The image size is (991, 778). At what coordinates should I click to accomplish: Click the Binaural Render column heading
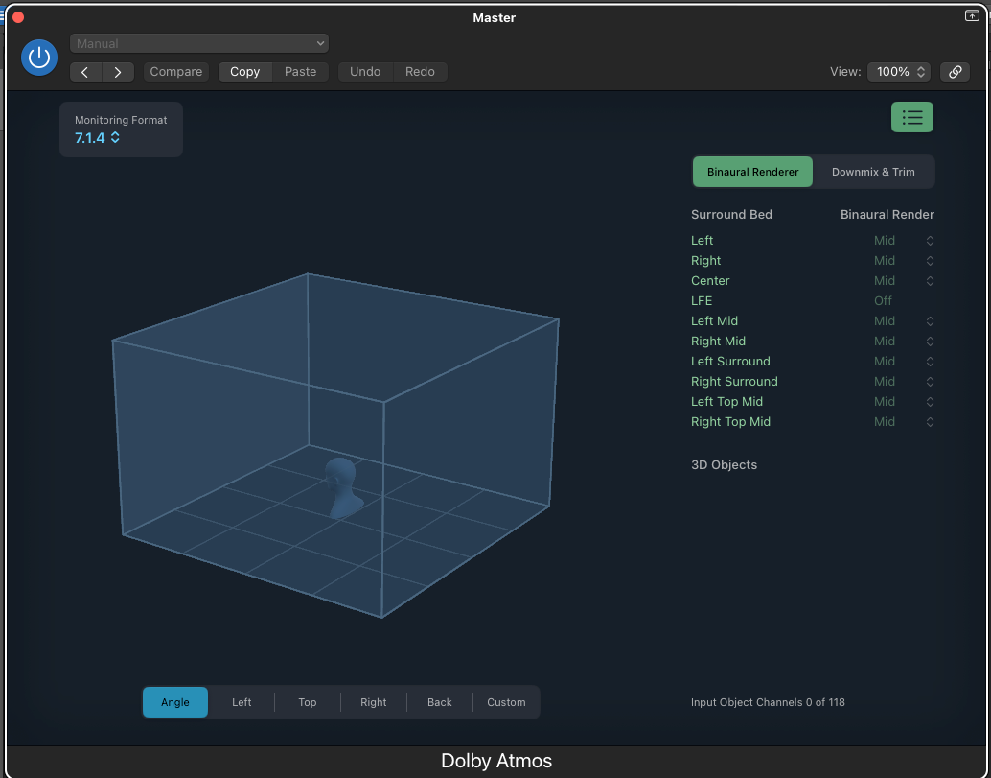pos(887,215)
